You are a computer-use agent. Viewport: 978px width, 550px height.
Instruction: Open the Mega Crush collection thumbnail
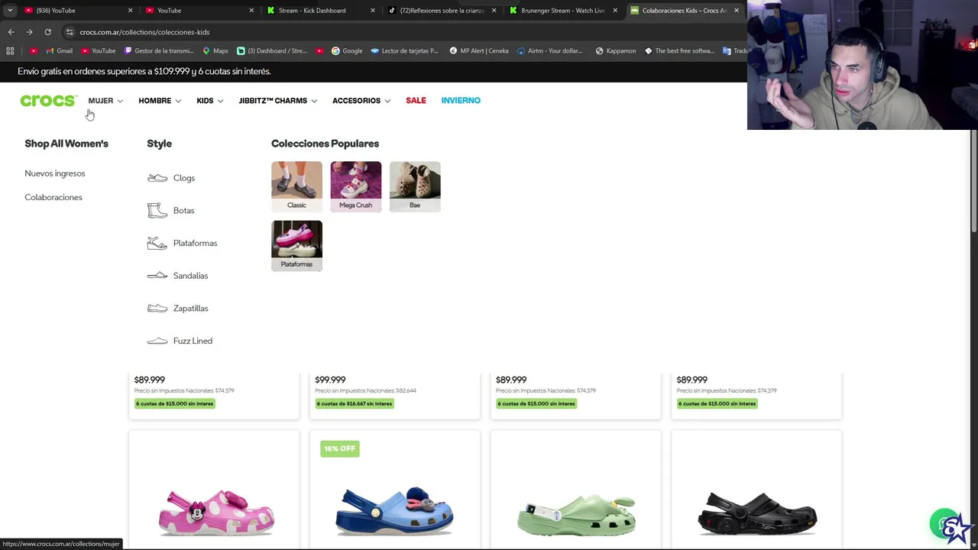coord(355,186)
